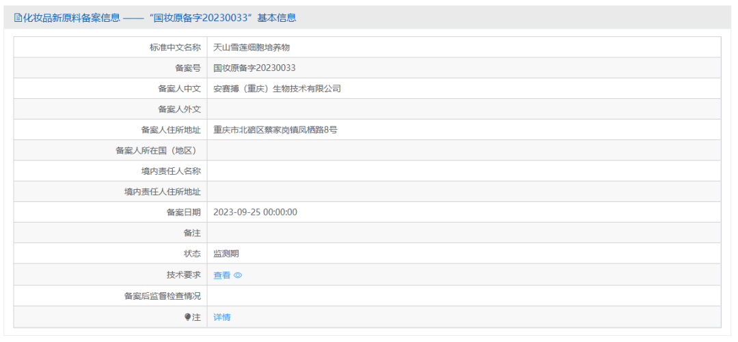This screenshot has width=738, height=342.
Task: Click the status value 监测期
Action: coord(226,253)
